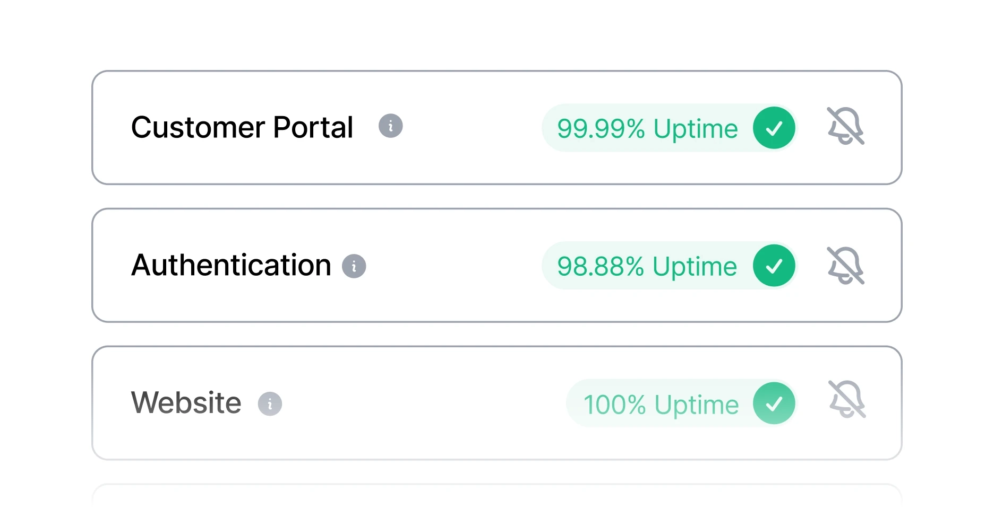The image size is (994, 509).
Task: Select the Authentication service label
Action: (232, 265)
